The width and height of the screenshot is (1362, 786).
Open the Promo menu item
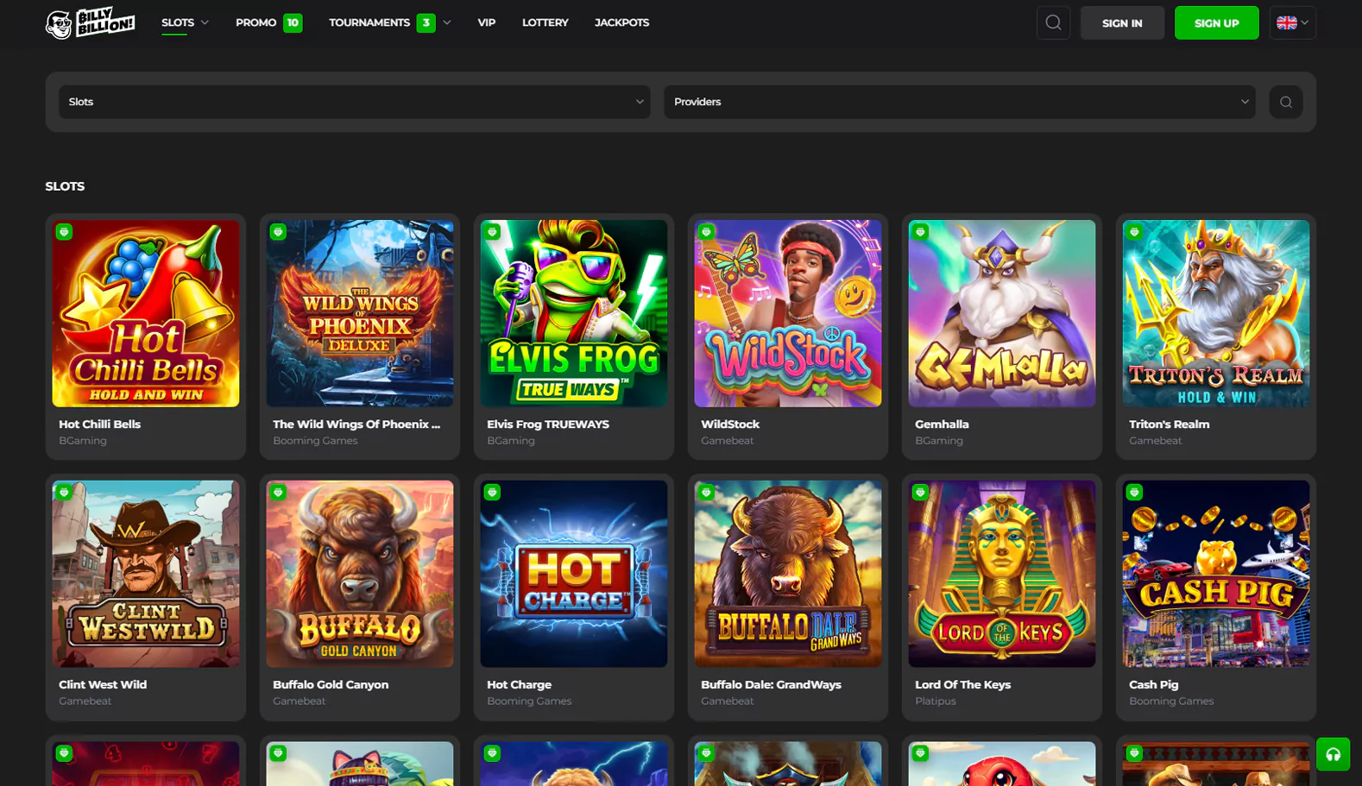tap(256, 23)
